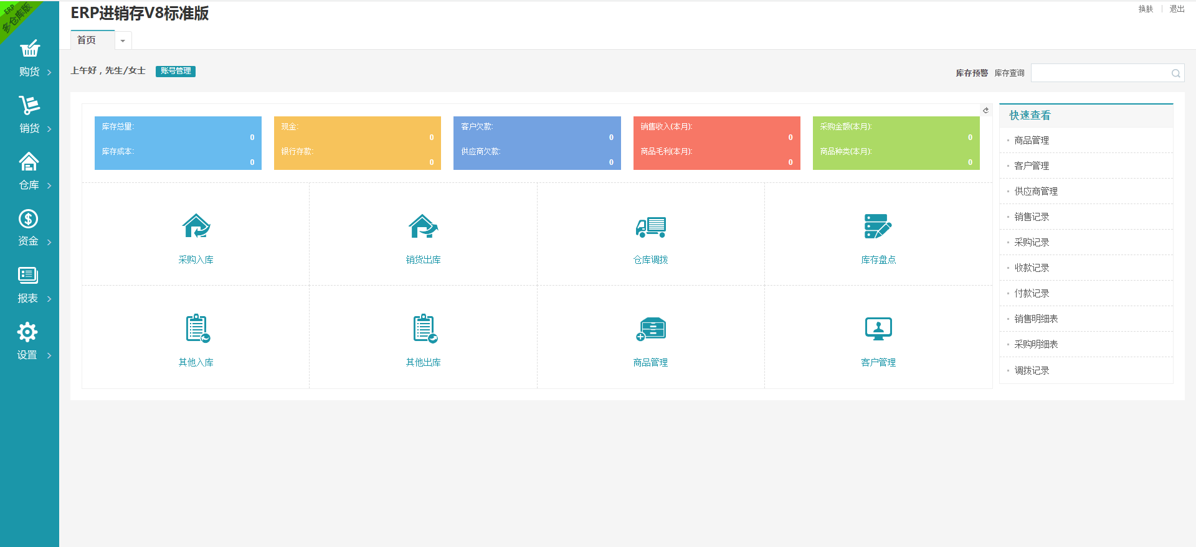Open the 采购入库 purchase stock-in icon
This screenshot has height=547, width=1196.
point(196,227)
